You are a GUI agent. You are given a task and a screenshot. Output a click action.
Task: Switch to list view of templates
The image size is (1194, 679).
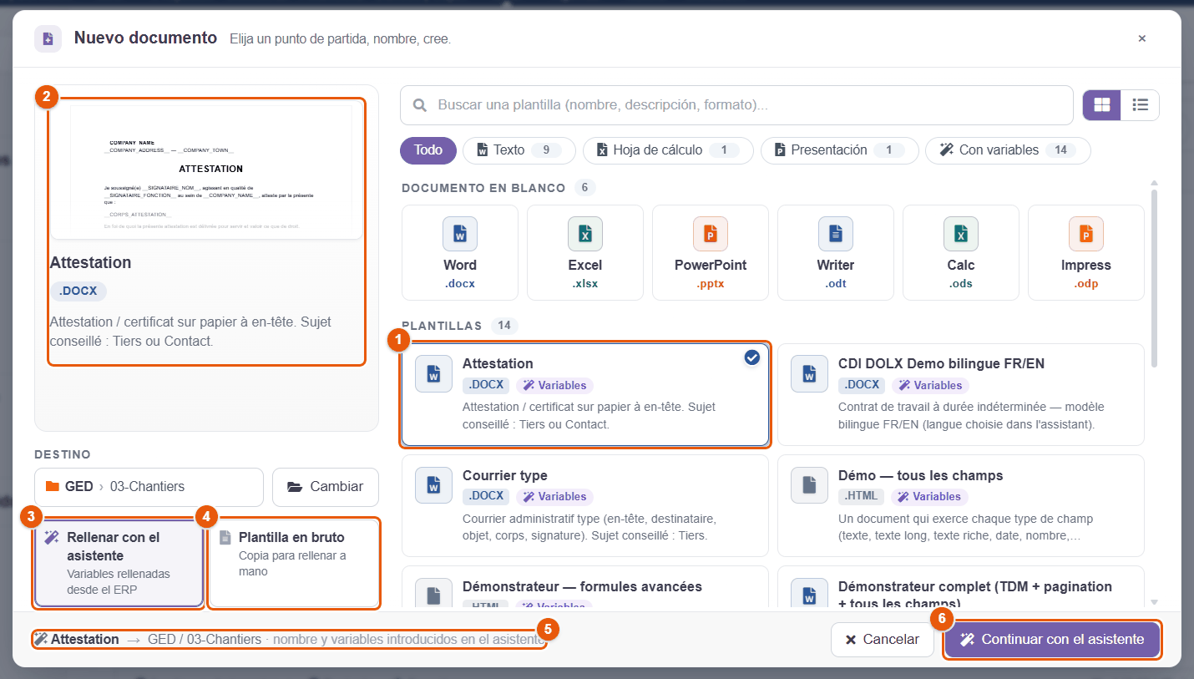tap(1140, 105)
